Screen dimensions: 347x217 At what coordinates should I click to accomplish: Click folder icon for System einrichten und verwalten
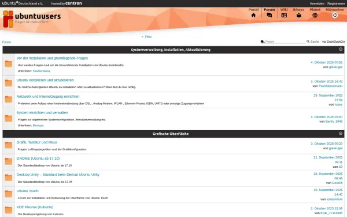tap(9, 119)
